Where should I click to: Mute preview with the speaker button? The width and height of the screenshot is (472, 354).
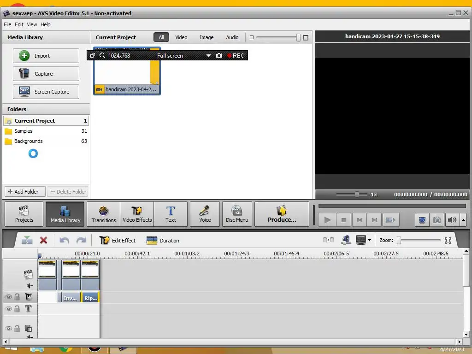tap(452, 220)
